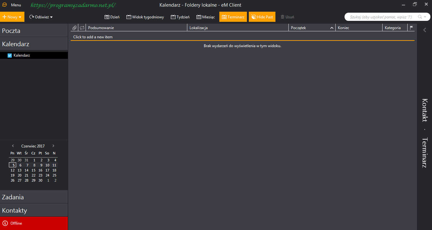Click the Offline status info icon
This screenshot has height=230, width=432.
click(5, 223)
